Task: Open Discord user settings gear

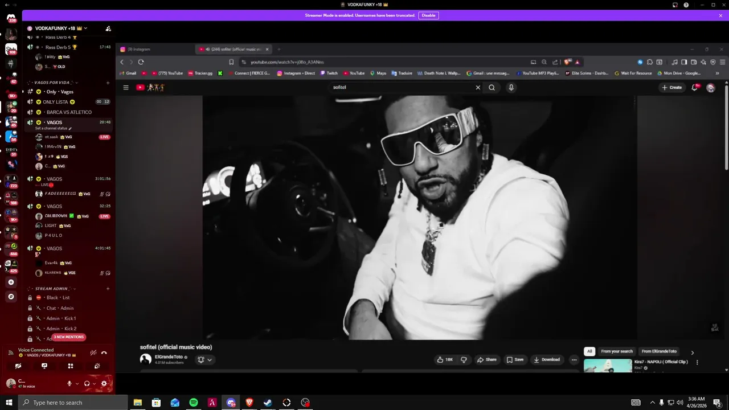Action: pos(104,384)
